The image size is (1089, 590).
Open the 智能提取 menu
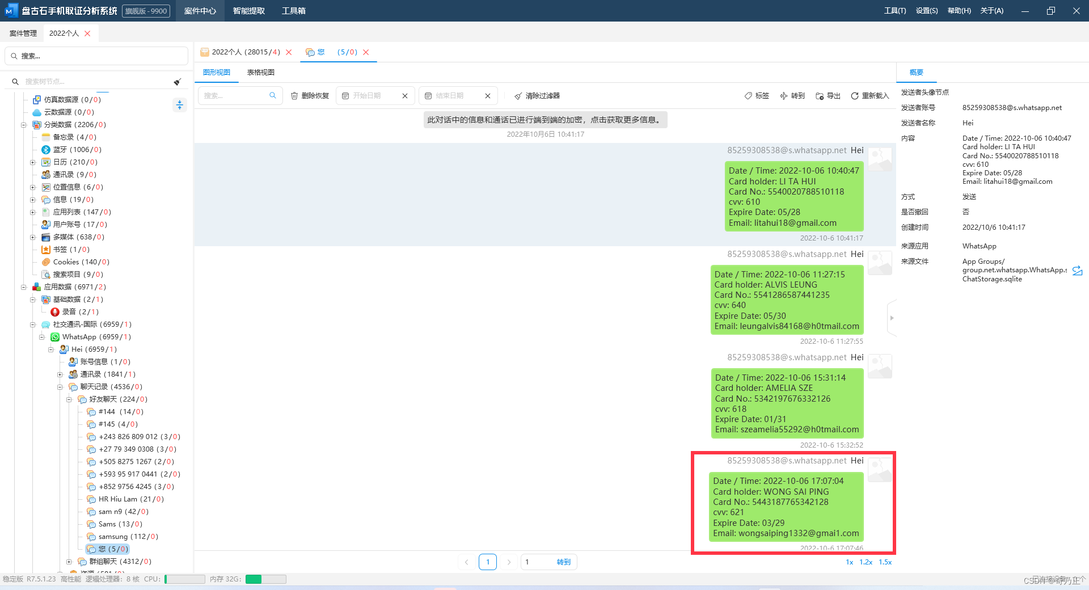[x=249, y=11]
